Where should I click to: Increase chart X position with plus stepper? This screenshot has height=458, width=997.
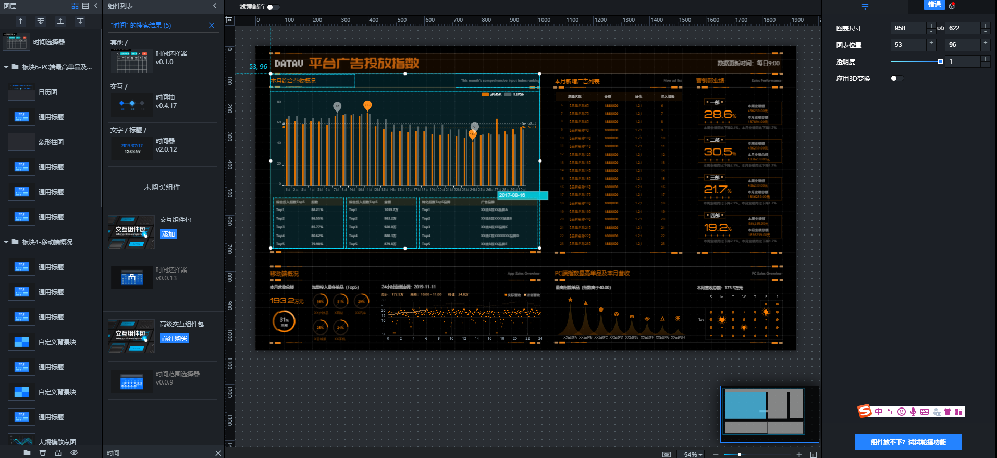pos(931,42)
